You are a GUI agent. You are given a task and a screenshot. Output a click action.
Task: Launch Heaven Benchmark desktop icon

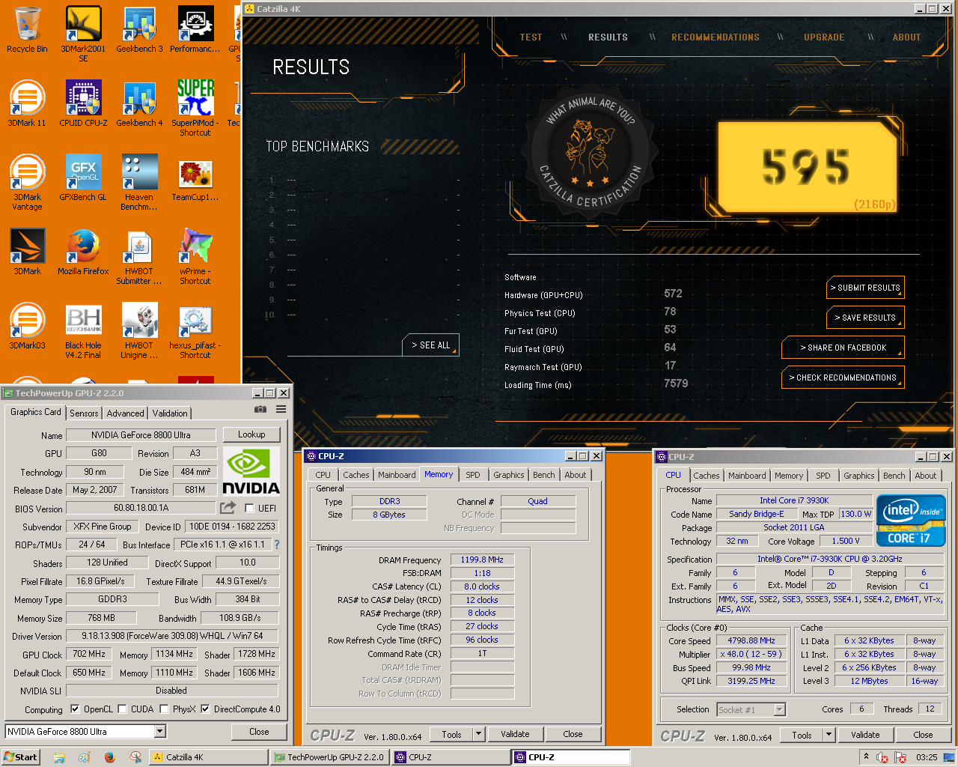pos(139,183)
